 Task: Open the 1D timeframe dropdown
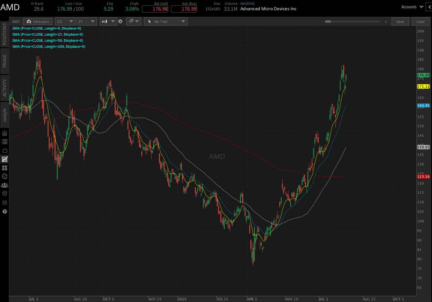pyautogui.click(x=65, y=22)
